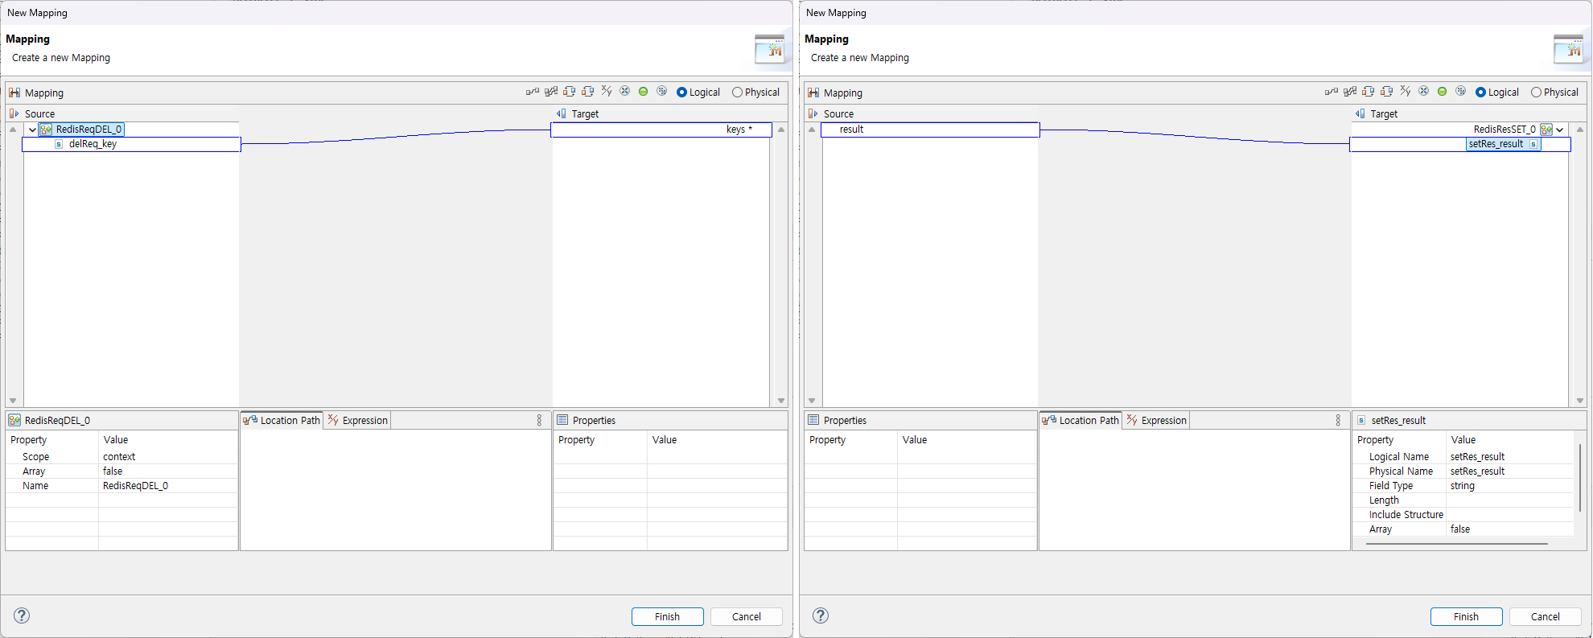Click the x/y expression icon in left dialog toolbar
This screenshot has width=1593, height=638.
click(607, 92)
